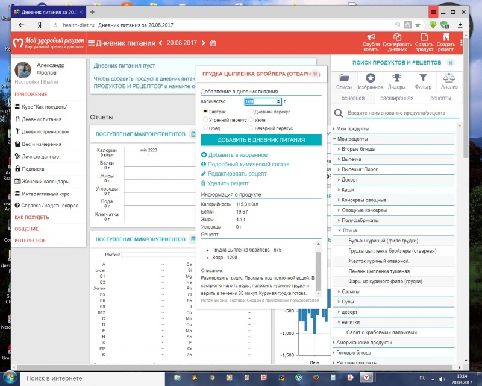This screenshot has width=482, height=386.
Task: Click the Скопировать дневник icon
Action: [x=397, y=37]
